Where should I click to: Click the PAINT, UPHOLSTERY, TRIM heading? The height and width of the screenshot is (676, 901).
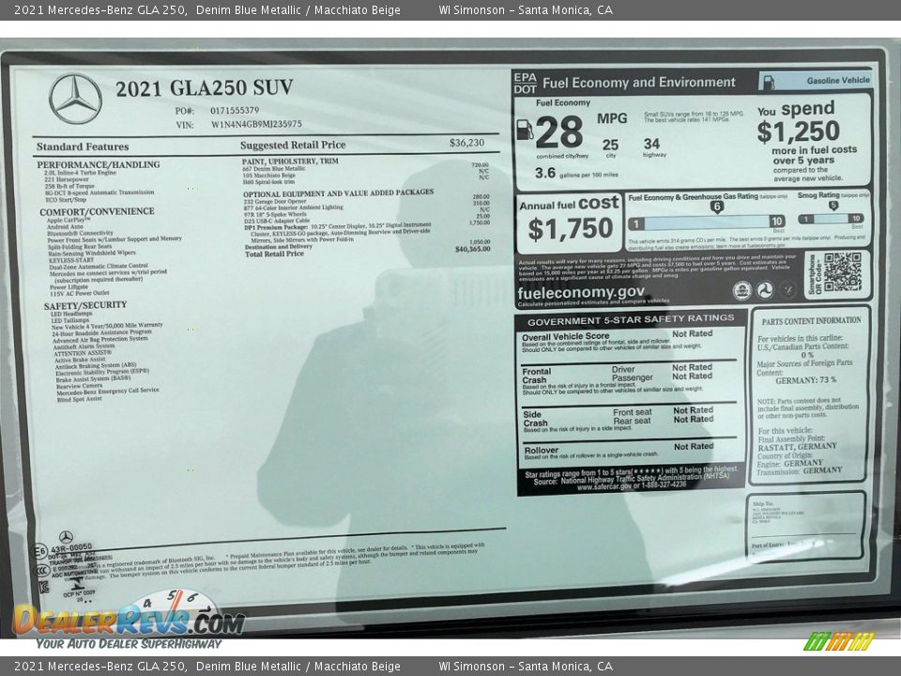point(290,161)
